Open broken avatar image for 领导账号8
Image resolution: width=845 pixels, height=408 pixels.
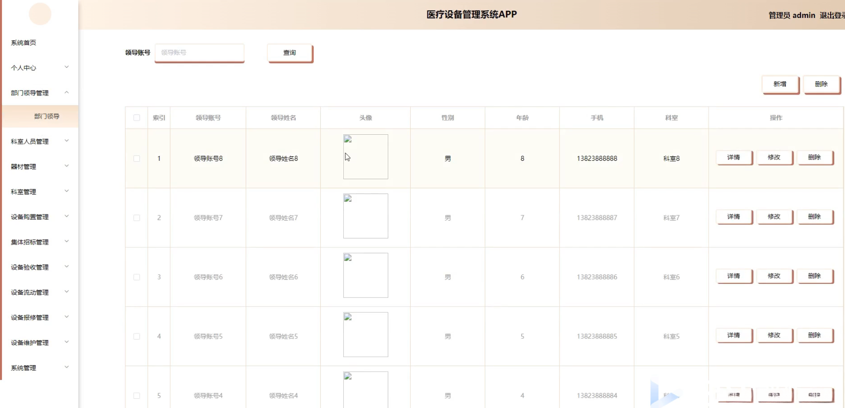click(366, 157)
